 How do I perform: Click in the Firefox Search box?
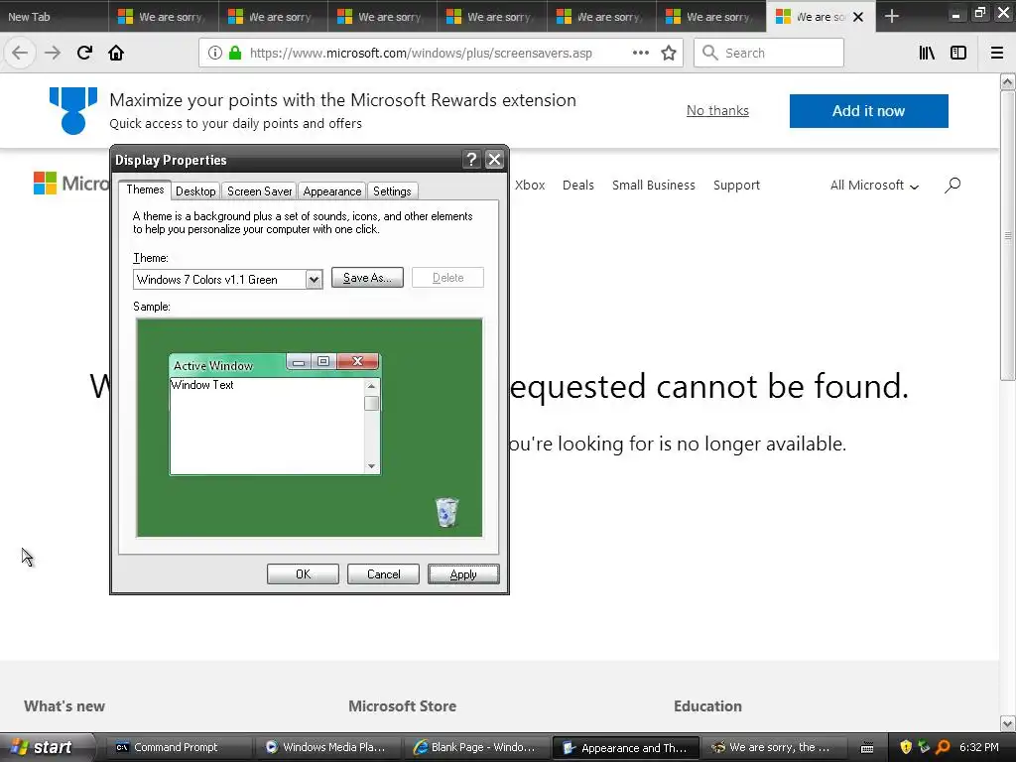point(769,54)
